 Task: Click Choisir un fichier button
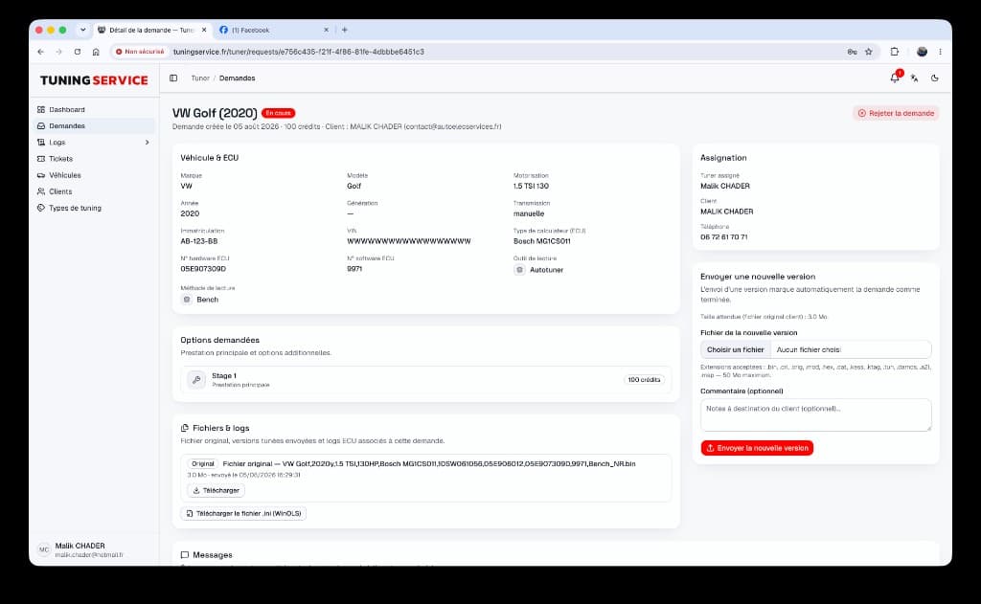click(x=735, y=349)
